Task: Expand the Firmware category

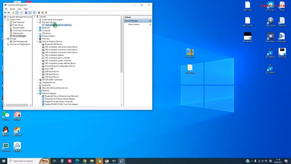Action: click(37, 39)
